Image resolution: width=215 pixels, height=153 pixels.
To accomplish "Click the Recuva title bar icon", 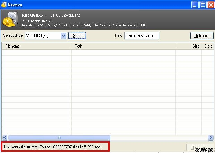I will click(x=4, y=5).
